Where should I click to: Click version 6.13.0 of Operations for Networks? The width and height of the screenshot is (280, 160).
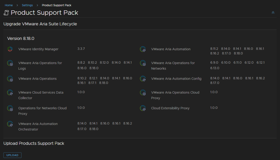(215, 68)
